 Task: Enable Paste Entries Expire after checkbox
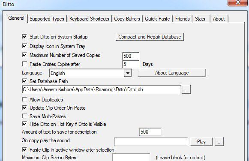coord(24,64)
